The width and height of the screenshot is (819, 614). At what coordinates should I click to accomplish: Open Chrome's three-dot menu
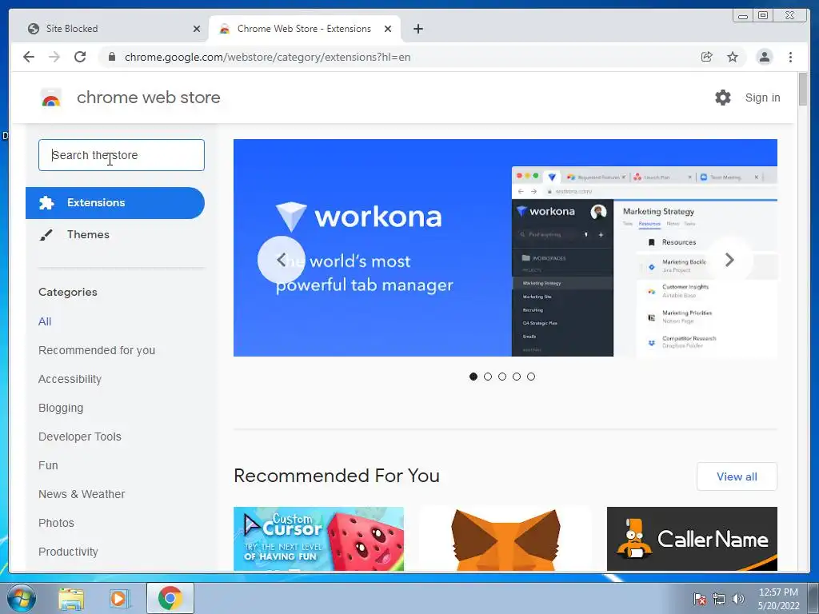pyautogui.click(x=790, y=57)
